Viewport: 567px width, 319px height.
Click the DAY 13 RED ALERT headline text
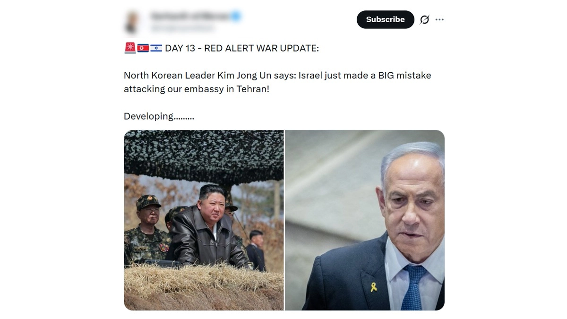[242, 48]
